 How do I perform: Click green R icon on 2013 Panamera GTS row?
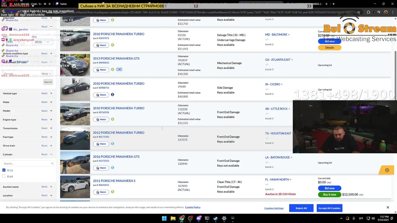point(113,69)
